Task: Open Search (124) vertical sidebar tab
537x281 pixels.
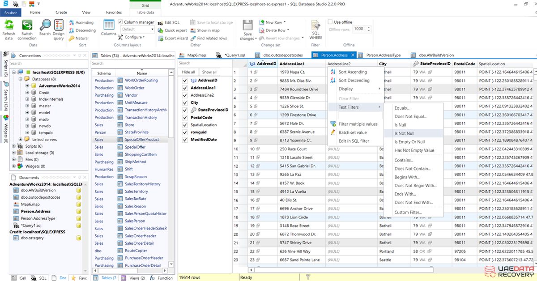Action: click(x=5, y=97)
